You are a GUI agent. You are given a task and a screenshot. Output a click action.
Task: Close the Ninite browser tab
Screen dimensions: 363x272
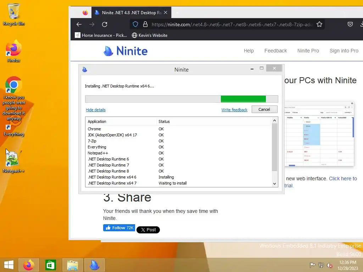(x=166, y=12)
